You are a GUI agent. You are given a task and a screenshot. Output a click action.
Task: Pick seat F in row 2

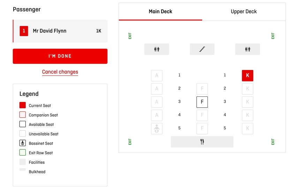tap(202, 89)
